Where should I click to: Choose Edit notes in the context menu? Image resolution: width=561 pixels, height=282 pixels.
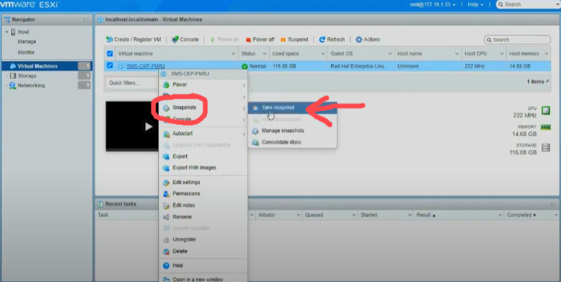pyautogui.click(x=203, y=205)
